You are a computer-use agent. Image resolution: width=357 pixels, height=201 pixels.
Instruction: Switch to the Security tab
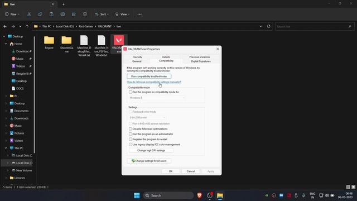pyautogui.click(x=138, y=57)
